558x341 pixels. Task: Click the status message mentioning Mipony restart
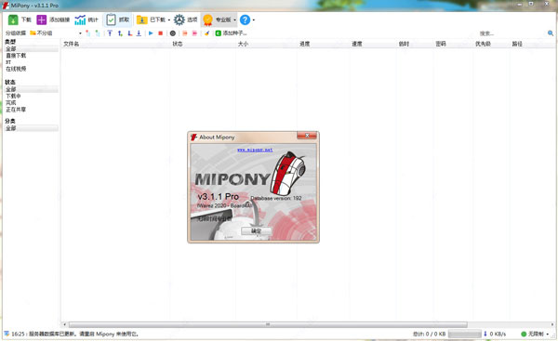tap(74, 334)
